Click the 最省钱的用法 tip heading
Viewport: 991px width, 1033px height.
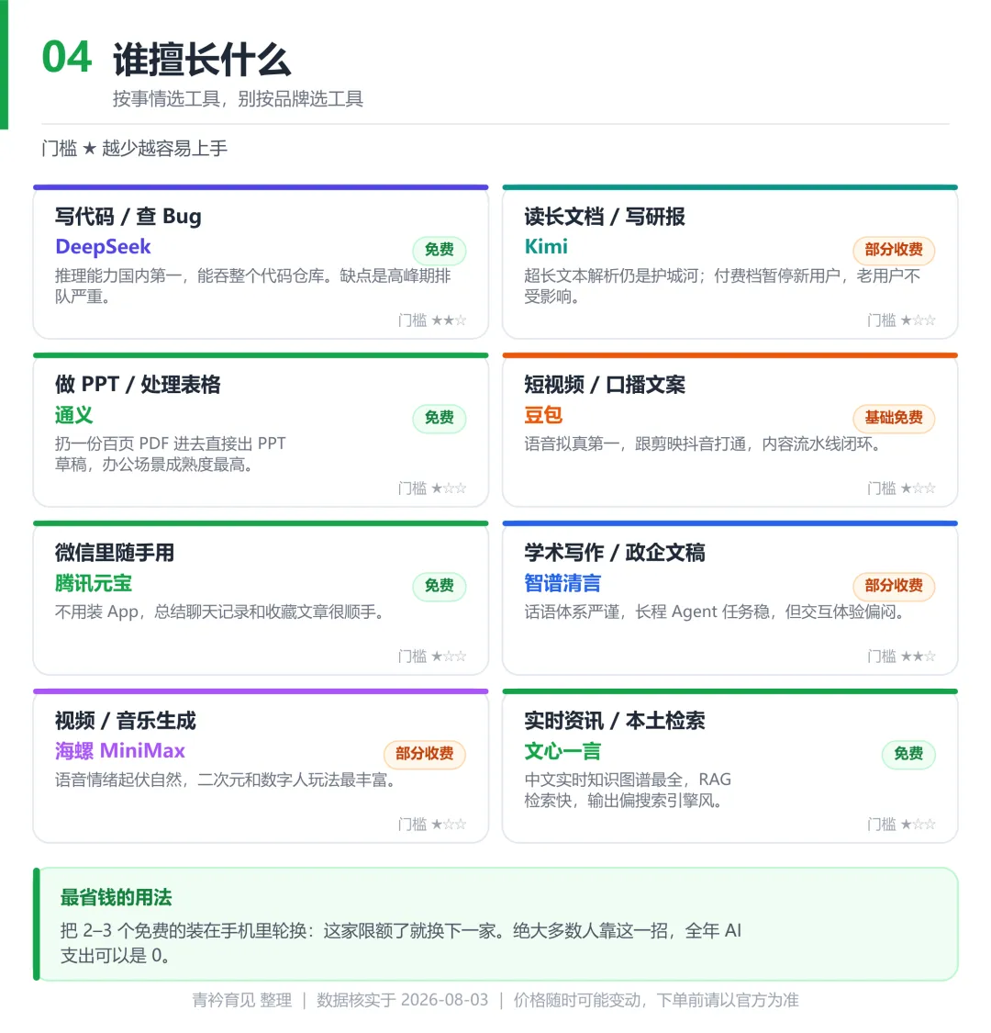click(116, 897)
